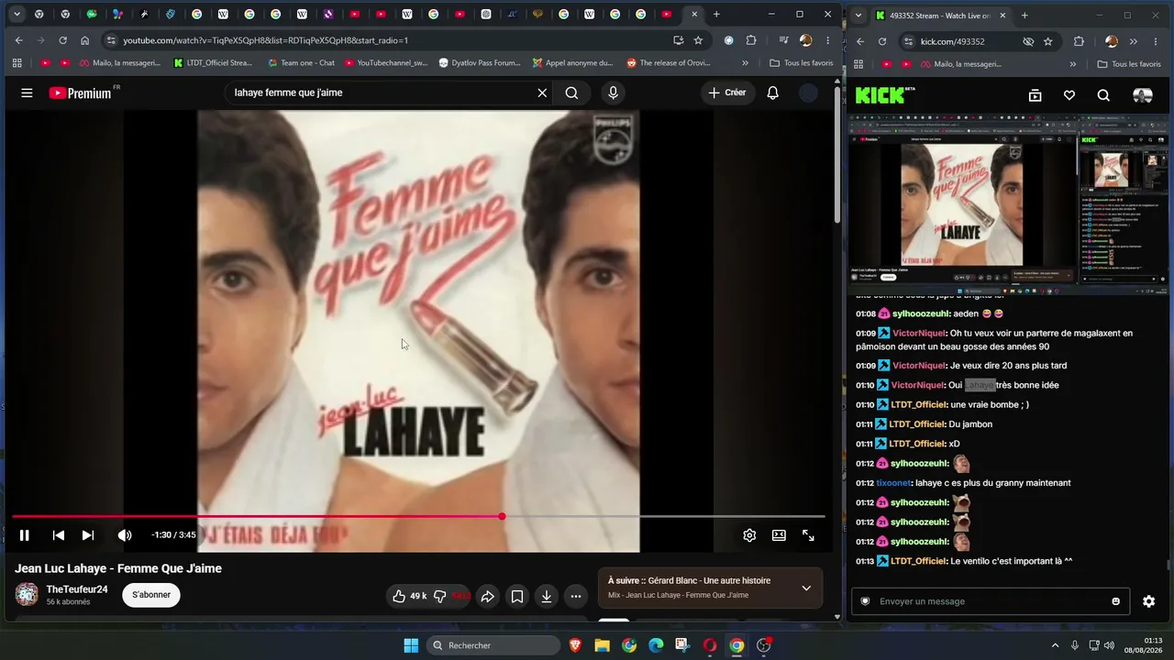Open Chrome menu in the YouTube window

click(827, 40)
